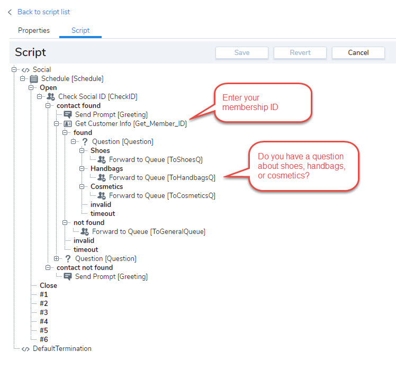396x370 pixels.
Task: Select Send Prompt [Greeting] under contact found
Action: [111, 115]
